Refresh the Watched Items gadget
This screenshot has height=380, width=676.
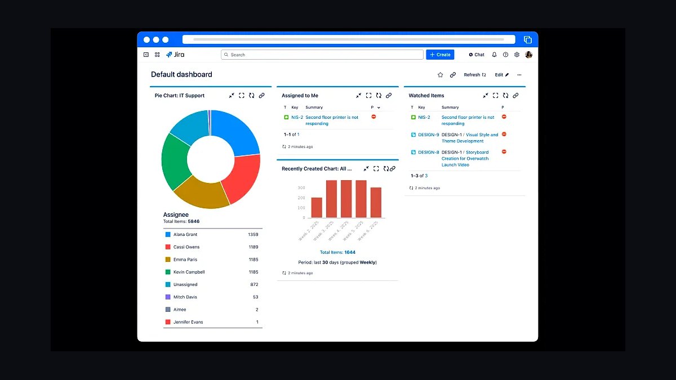click(505, 96)
